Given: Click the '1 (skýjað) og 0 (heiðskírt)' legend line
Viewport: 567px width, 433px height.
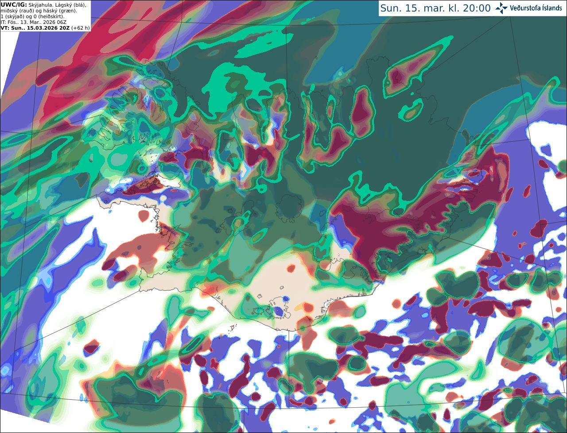Looking at the screenshot, I should pos(32,16).
